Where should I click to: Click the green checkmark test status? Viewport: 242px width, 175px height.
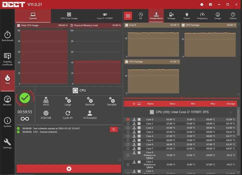click(x=25, y=98)
